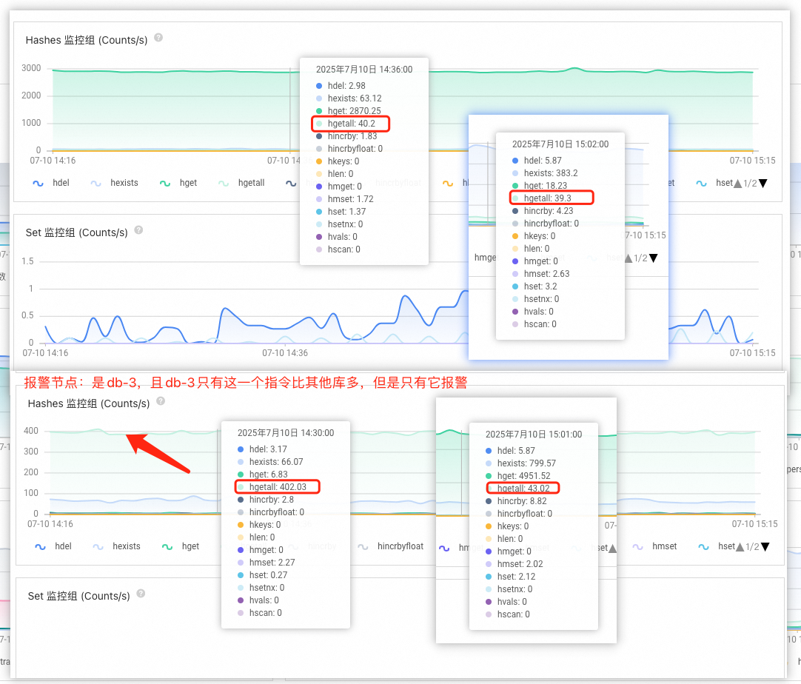This screenshot has height=684, width=801.
Task: Click the blue hdel wave icon in db-3 legend
Action: click(41, 547)
